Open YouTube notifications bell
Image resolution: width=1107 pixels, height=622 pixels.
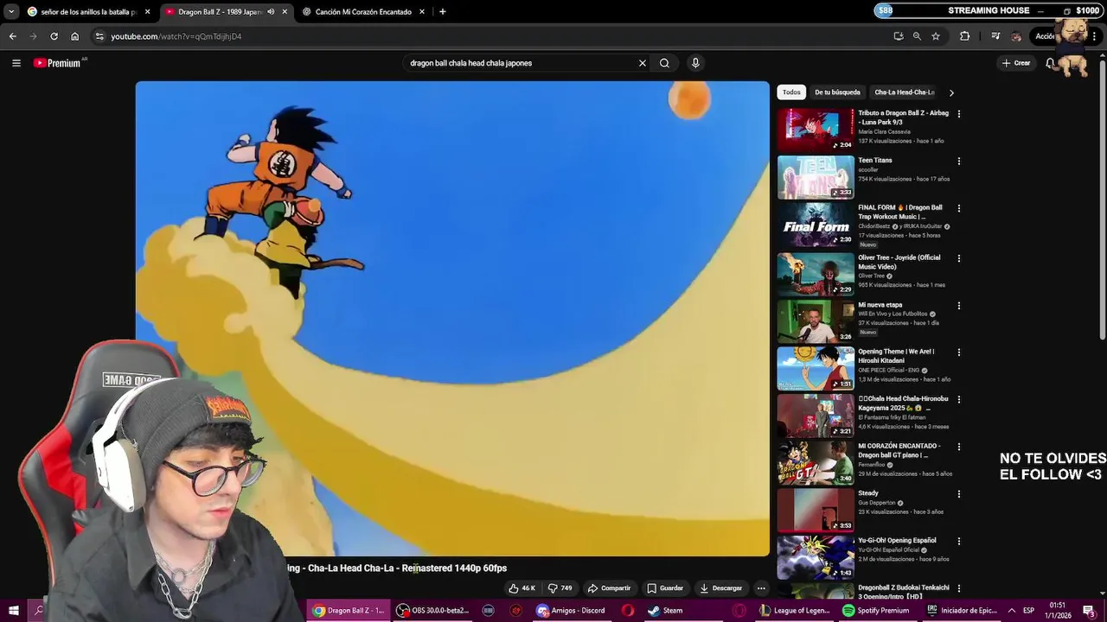point(1050,63)
